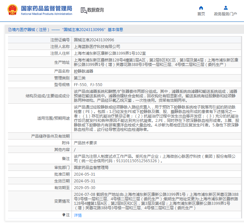Image resolution: width=244 pixels, height=223 pixels.
Task: Click the change record text dated 2024-07-08
Action: tap(156, 201)
